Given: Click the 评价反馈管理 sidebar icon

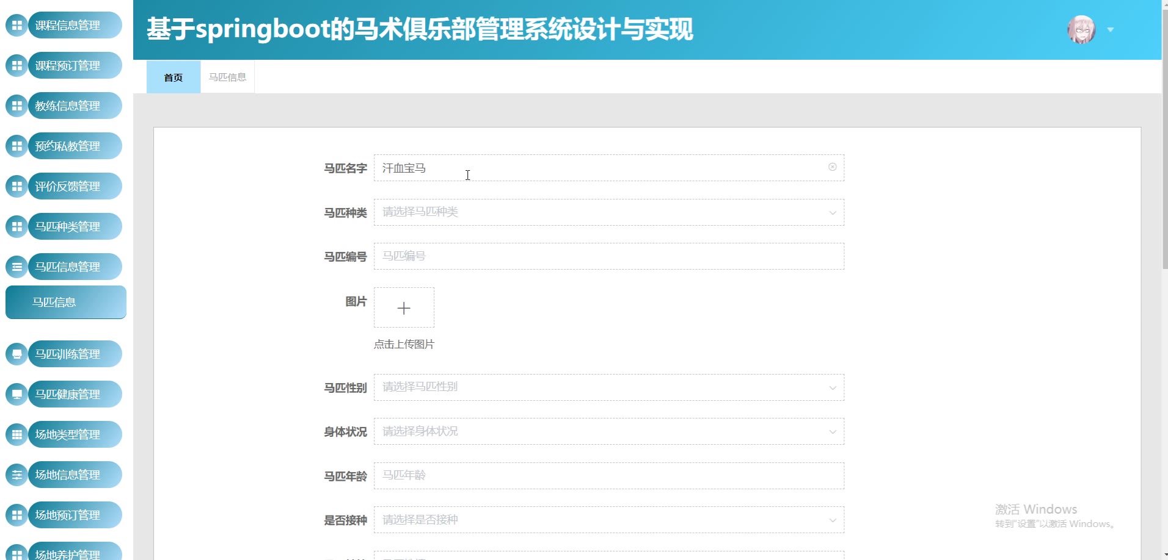Looking at the screenshot, I should 17,186.
